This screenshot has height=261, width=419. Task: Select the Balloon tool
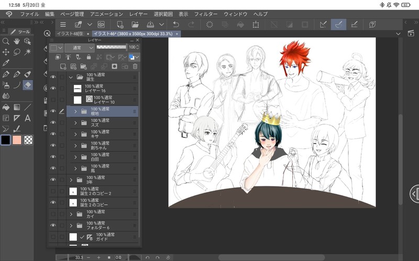point(6,129)
